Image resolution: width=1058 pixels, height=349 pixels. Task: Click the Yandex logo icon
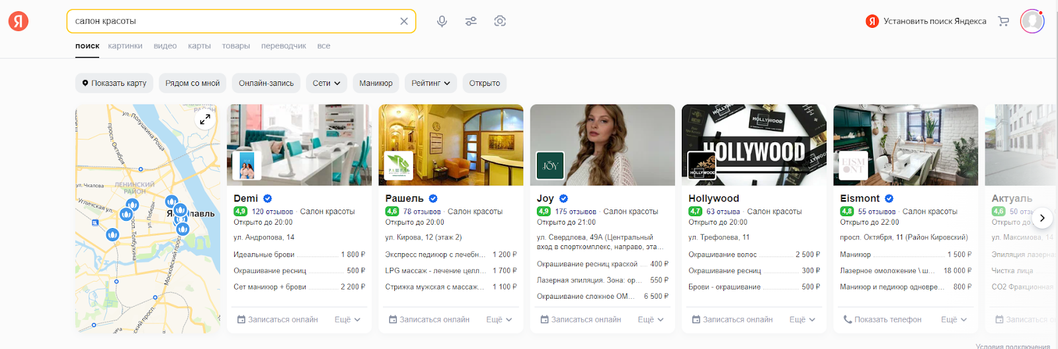19,21
